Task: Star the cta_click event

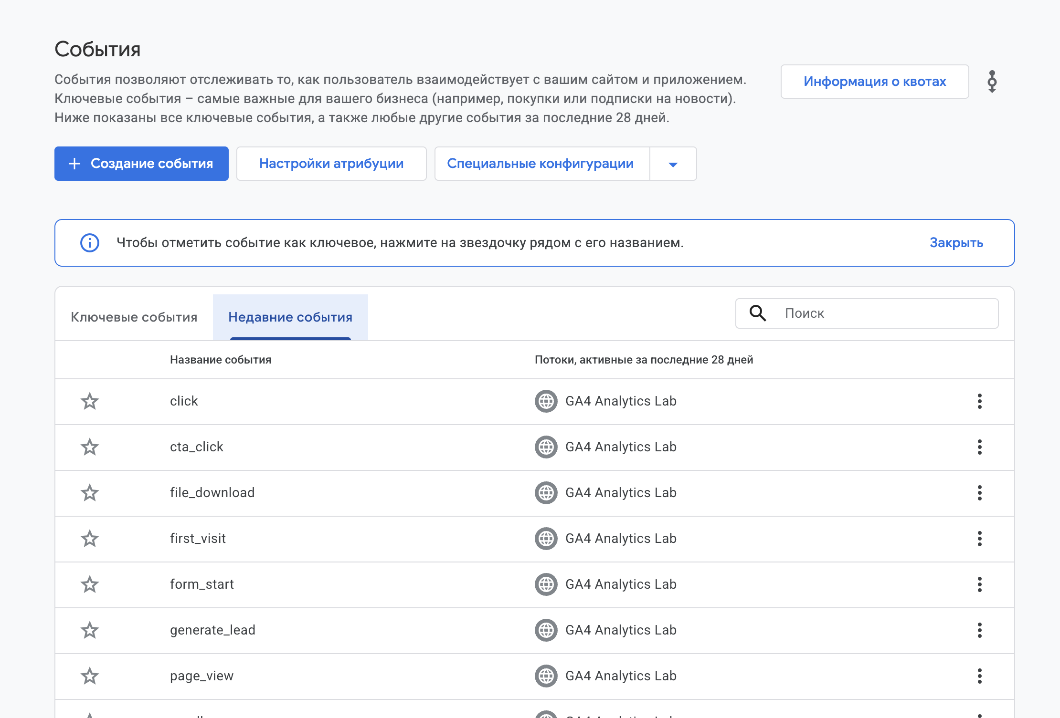Action: coord(90,447)
